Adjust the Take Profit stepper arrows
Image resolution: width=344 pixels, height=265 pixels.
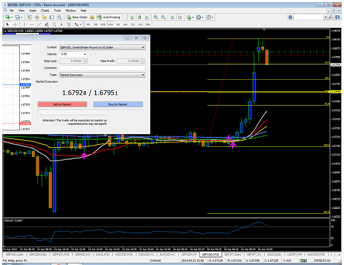(143, 61)
